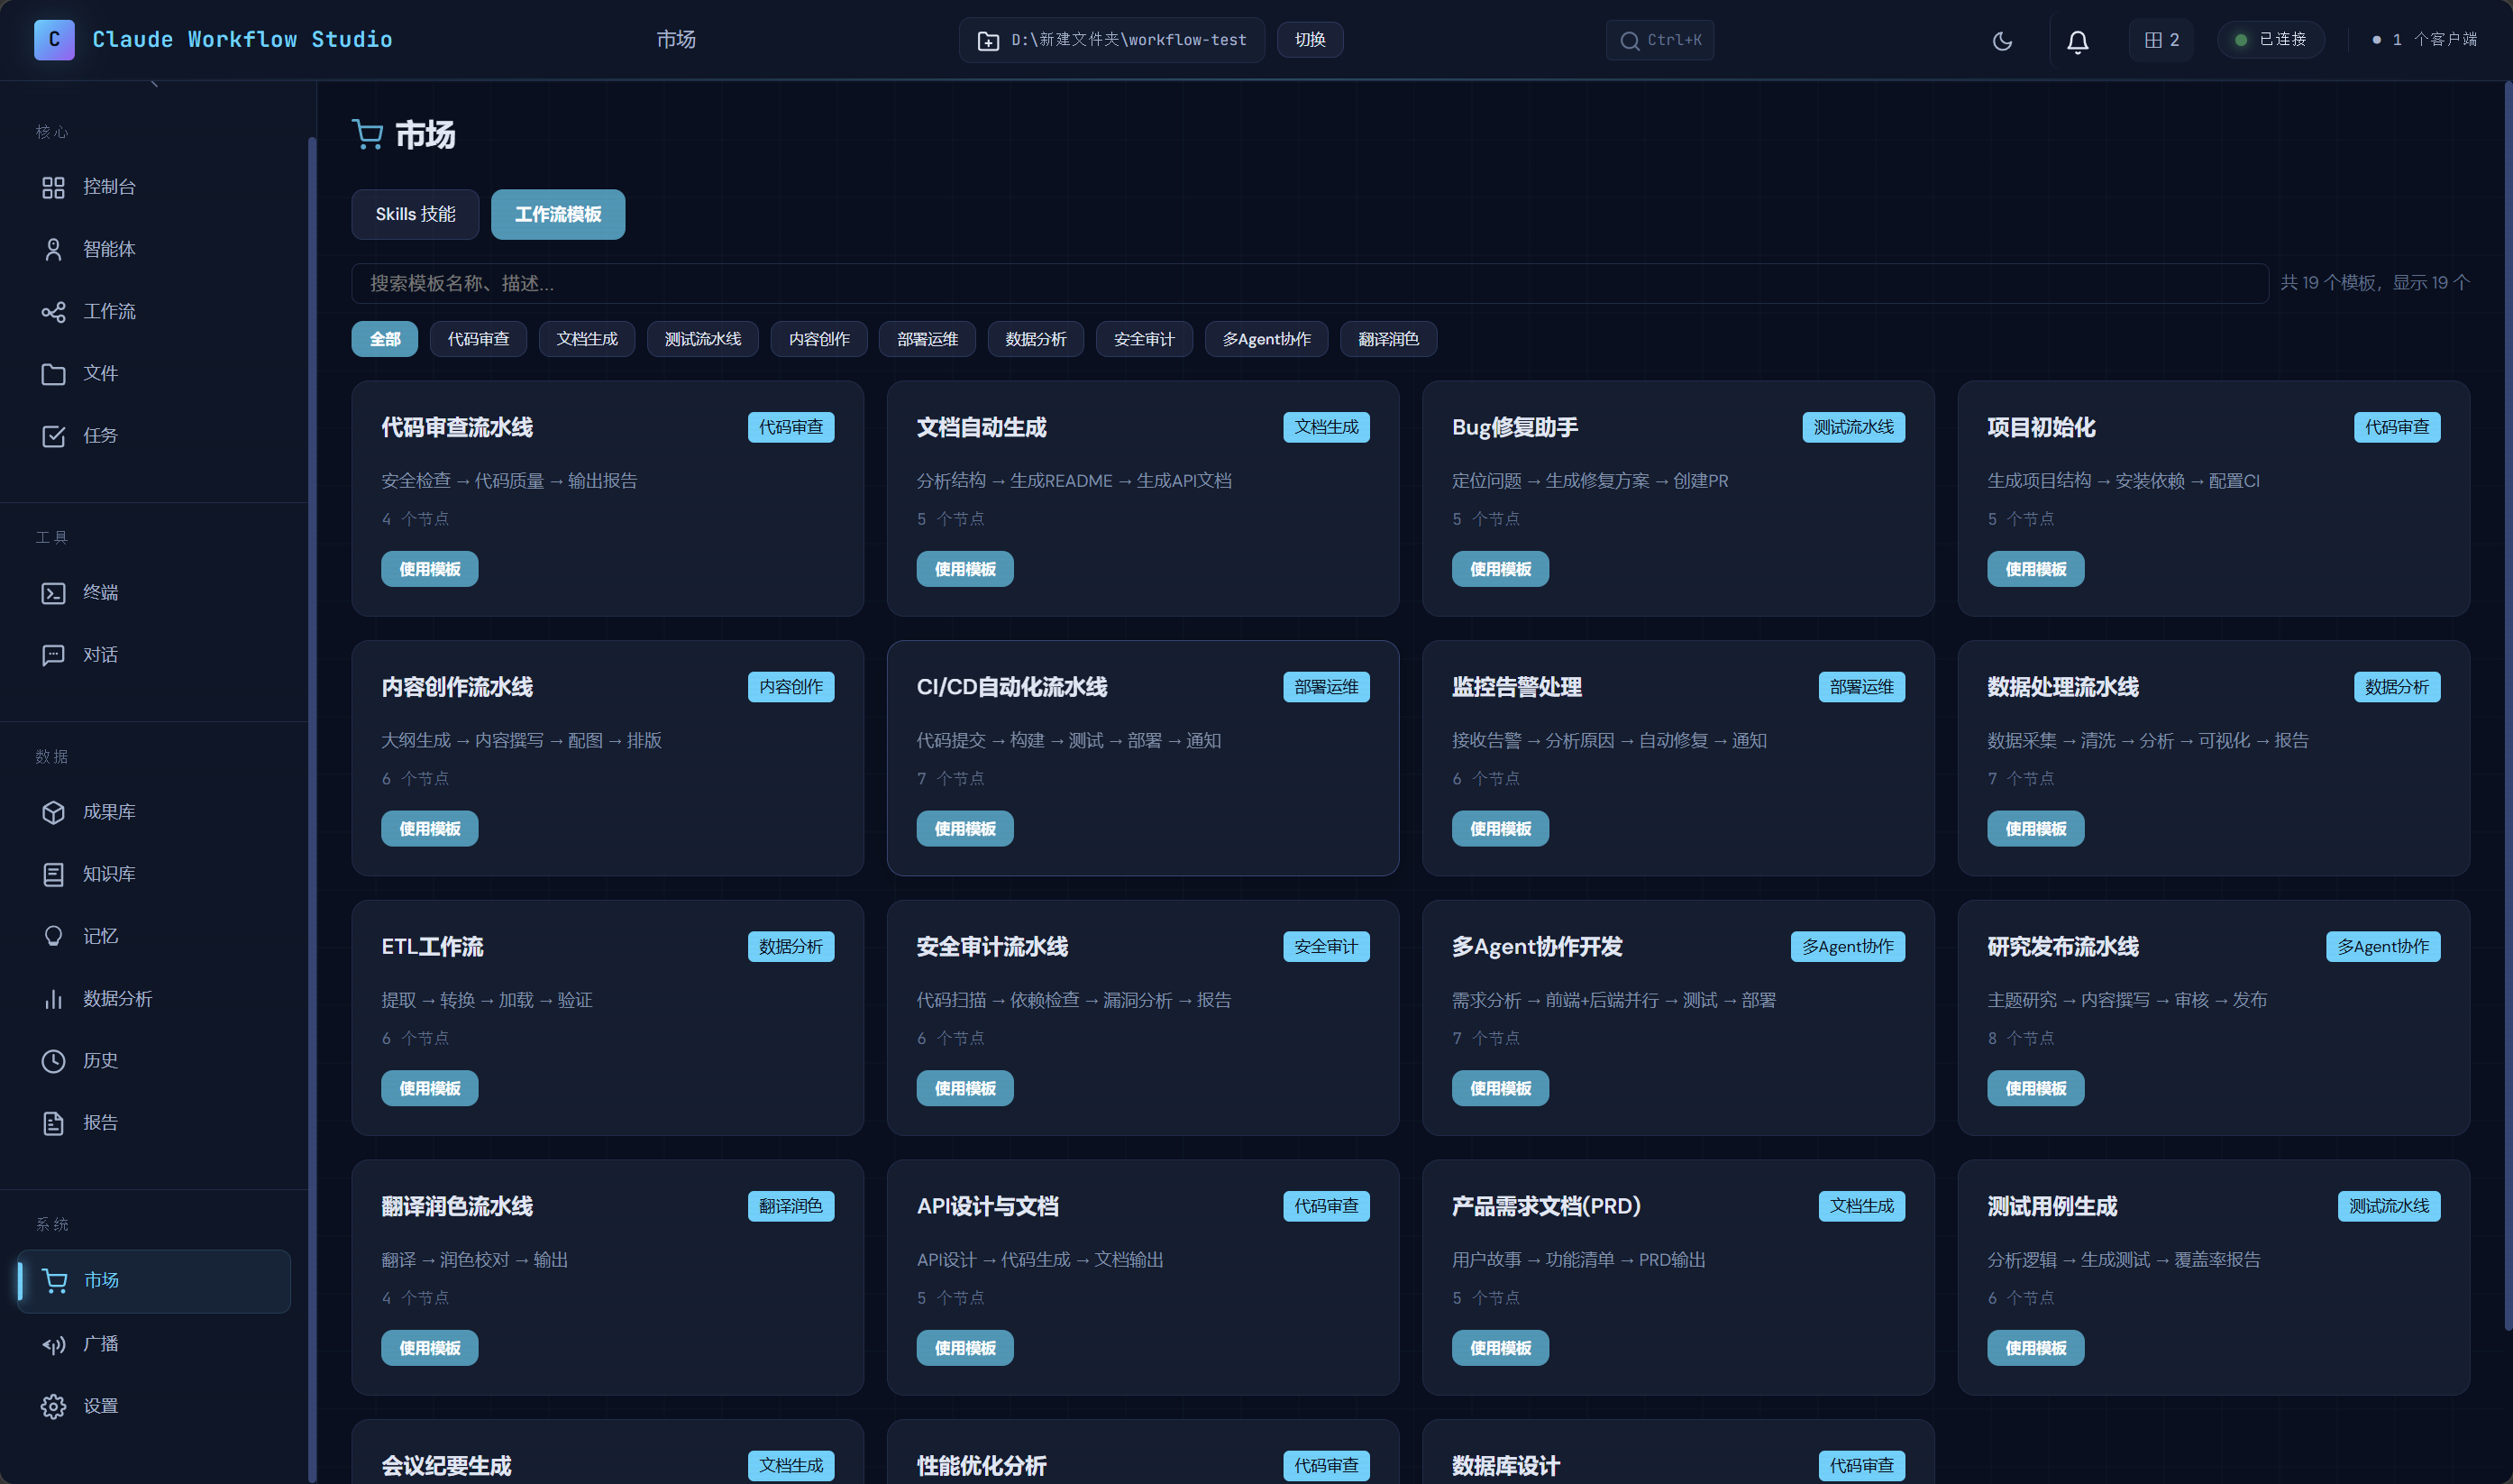Click the 1 个客户端 client count
Screen dimensions: 2513x1484
[x=2424, y=40]
